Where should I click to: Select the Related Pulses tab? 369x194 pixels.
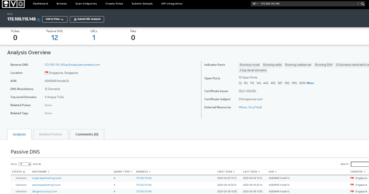[50, 134]
